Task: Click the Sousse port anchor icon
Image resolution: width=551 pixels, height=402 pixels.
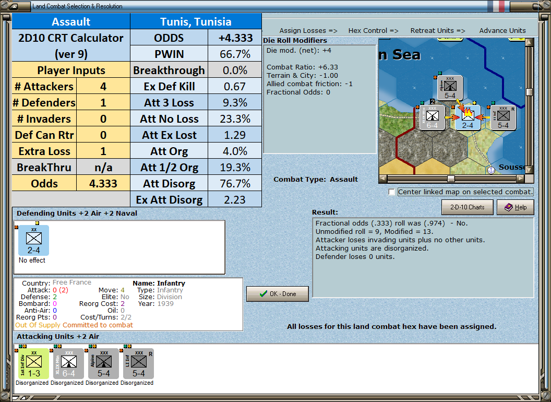Action: [x=491, y=170]
